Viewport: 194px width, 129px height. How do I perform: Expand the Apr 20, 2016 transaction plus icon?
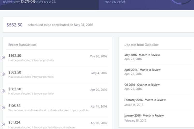(3, 91)
